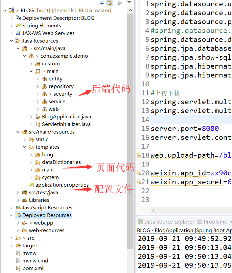Expand the service package
Viewport: 232px width, 273px height.
[38, 102]
